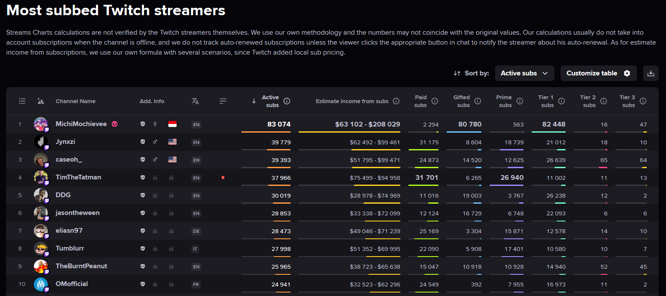
Task: Click the 26 940 prime subs value
Action: (512, 177)
